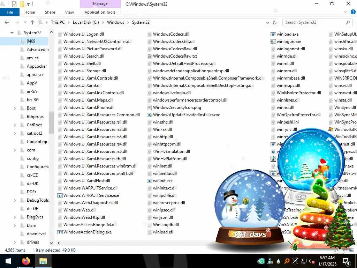Expand the catroot2 folder node

click(15, 133)
